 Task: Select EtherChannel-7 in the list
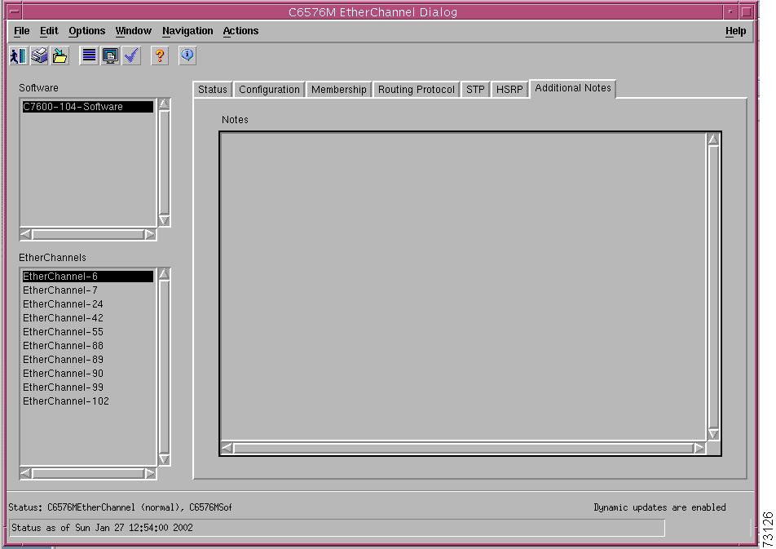87,290
